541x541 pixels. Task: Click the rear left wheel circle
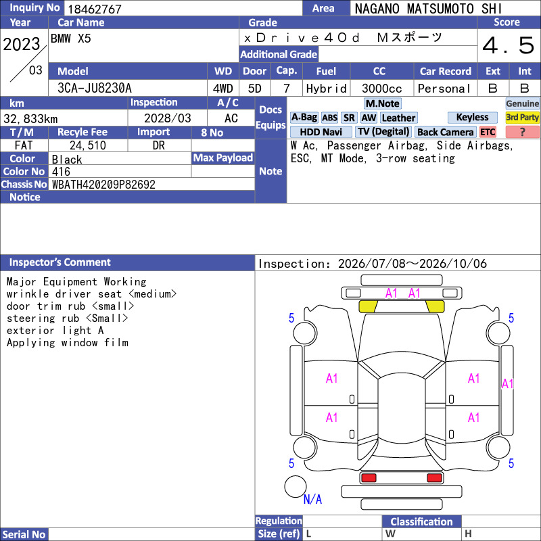pos(305,448)
